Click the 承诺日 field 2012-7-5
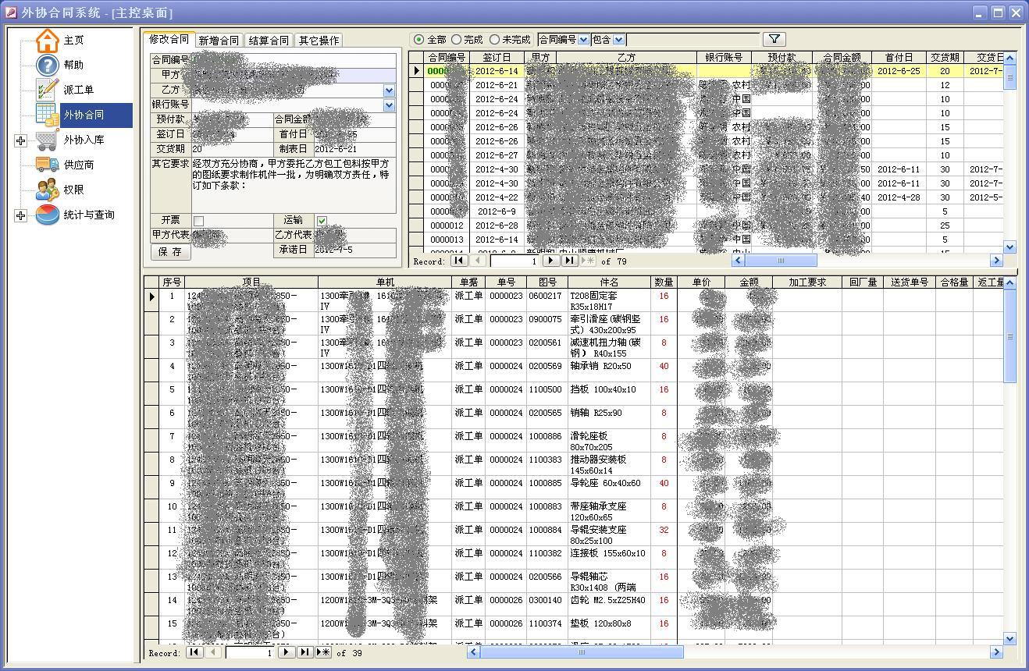Screen dimensions: 1029x671 click(354, 250)
